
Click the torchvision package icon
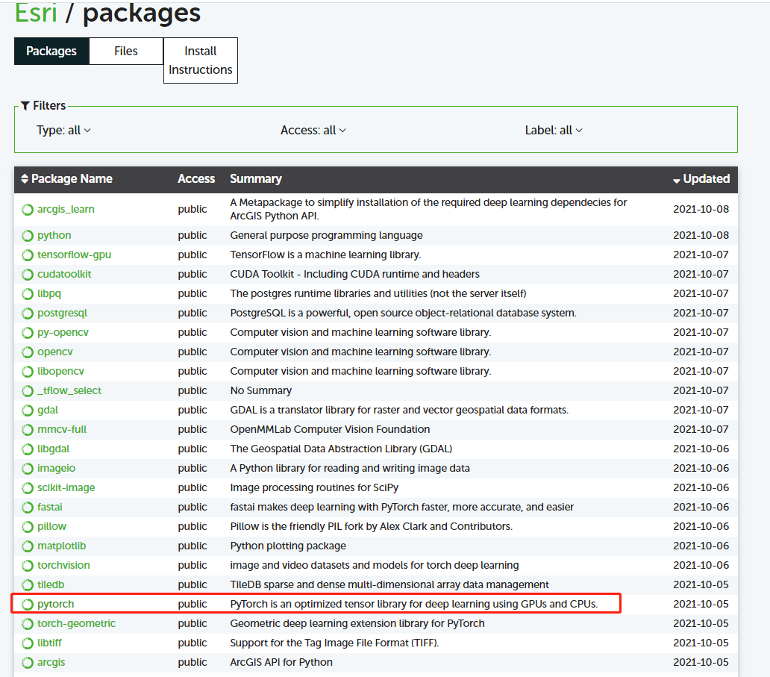pyautogui.click(x=28, y=566)
